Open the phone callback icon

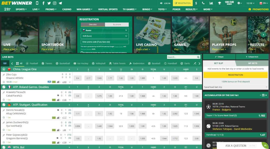click(x=203, y=3)
